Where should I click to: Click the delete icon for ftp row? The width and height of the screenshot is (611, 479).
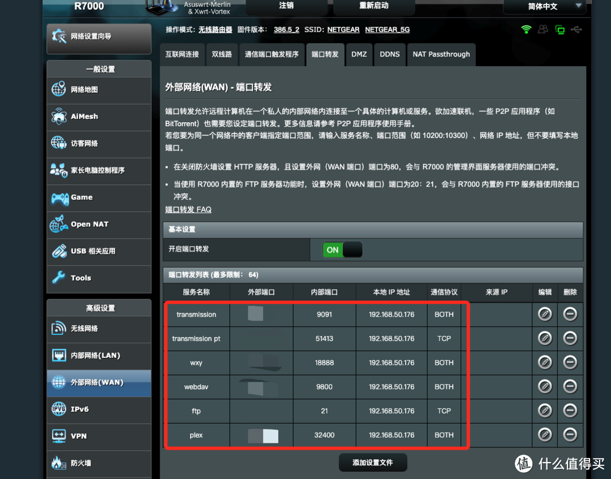click(570, 411)
